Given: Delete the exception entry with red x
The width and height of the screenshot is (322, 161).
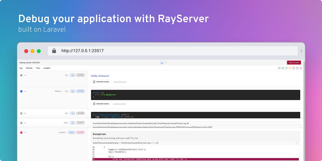Looking at the screenshot, I should pos(25,133).
